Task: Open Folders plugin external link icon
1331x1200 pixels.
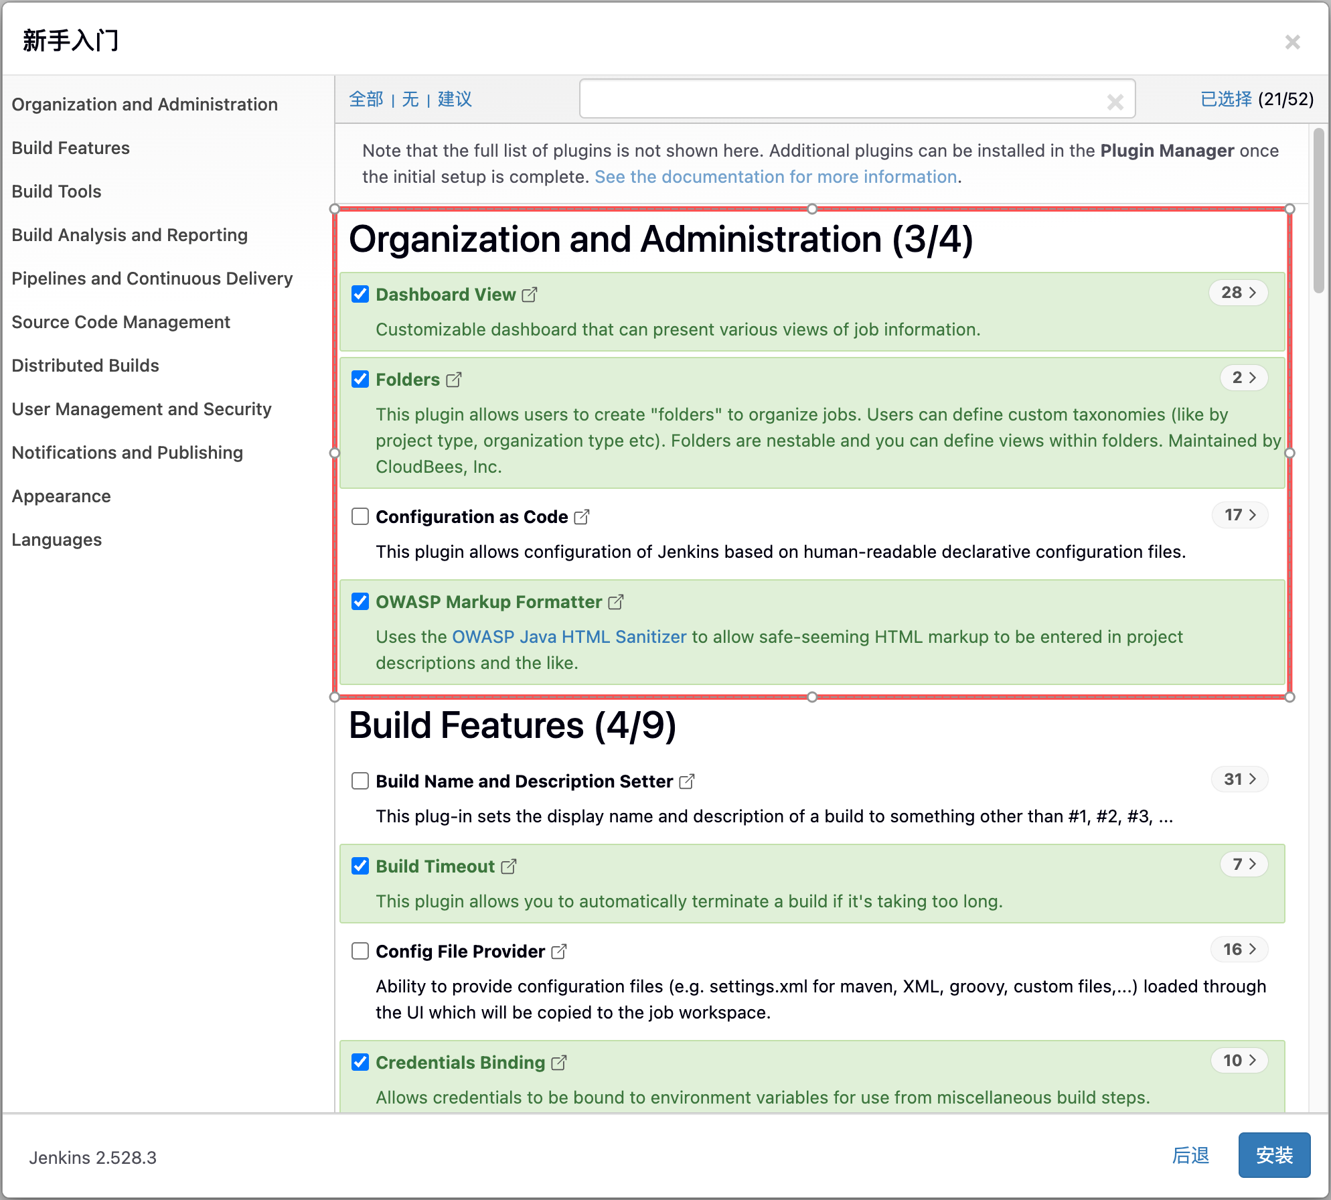Action: (x=454, y=380)
